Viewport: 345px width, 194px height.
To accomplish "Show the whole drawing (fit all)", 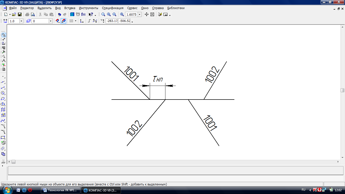I will tap(152, 14).
